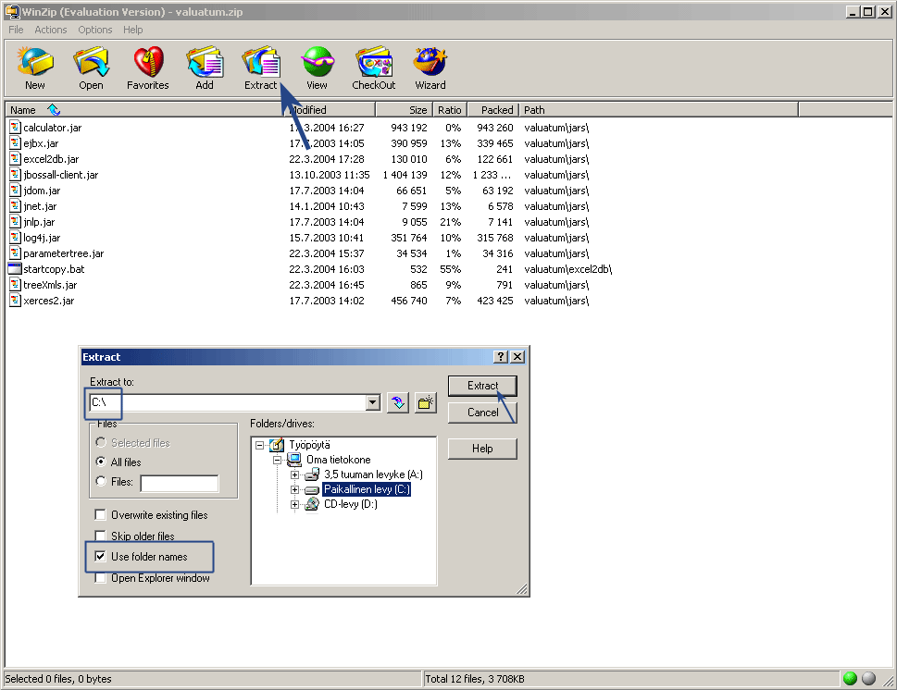The height and width of the screenshot is (690, 897).
Task: Enable Skip older files checkbox
Action: click(100, 536)
